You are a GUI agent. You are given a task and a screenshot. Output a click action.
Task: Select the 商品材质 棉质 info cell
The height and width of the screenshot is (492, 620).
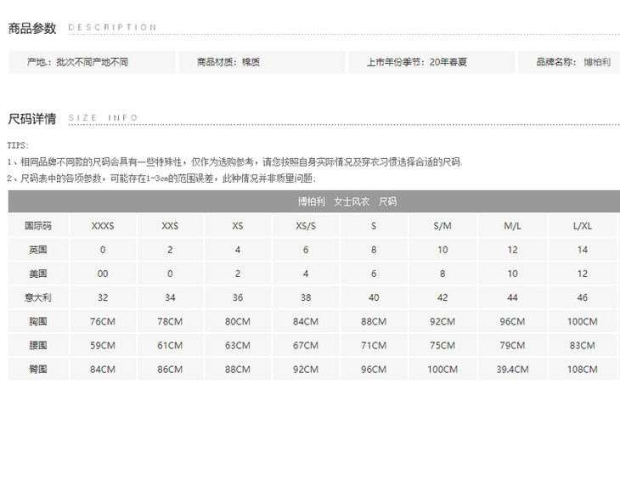[228, 62]
